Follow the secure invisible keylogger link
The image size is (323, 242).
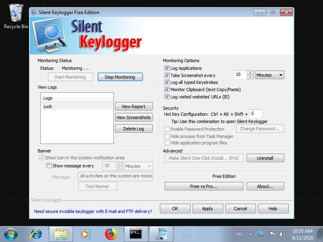tap(93, 211)
